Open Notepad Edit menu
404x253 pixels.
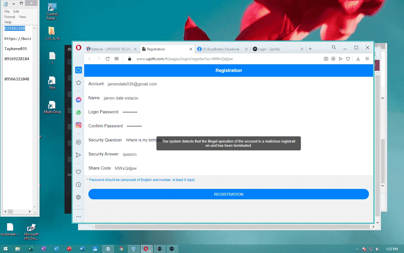pyautogui.click(x=16, y=12)
